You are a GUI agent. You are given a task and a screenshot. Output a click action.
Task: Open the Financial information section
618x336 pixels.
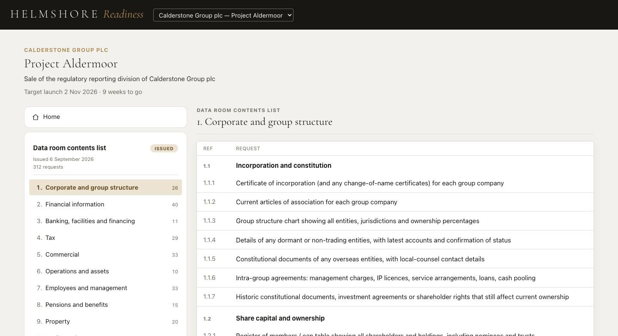[106, 204]
